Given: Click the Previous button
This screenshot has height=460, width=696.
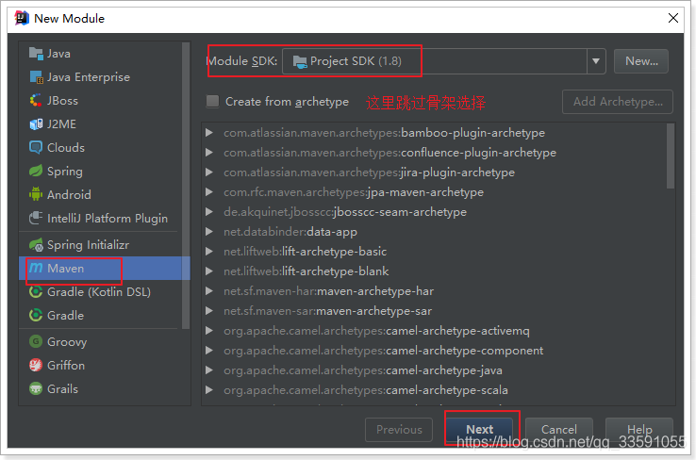Looking at the screenshot, I should pyautogui.click(x=399, y=430).
